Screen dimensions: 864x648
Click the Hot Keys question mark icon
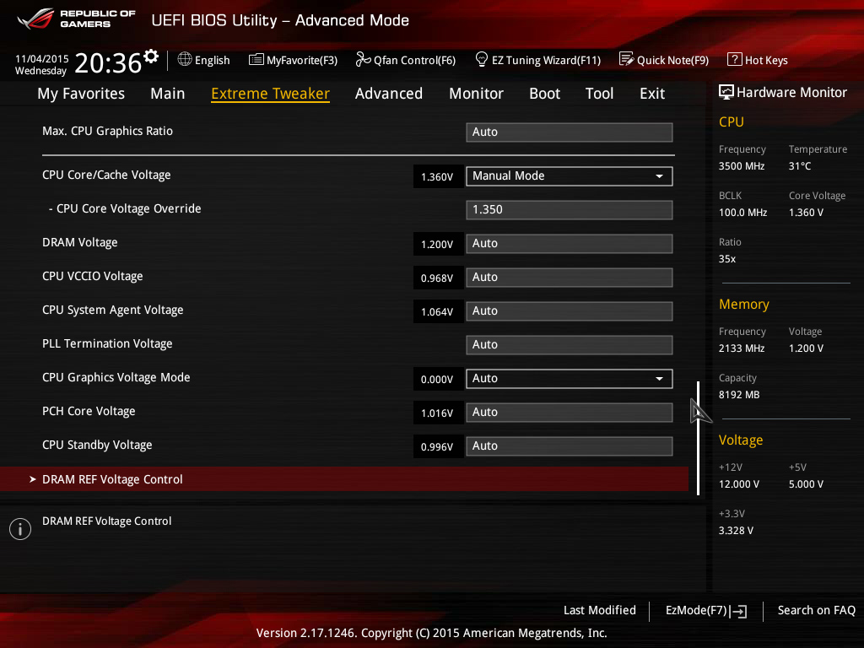coord(735,59)
